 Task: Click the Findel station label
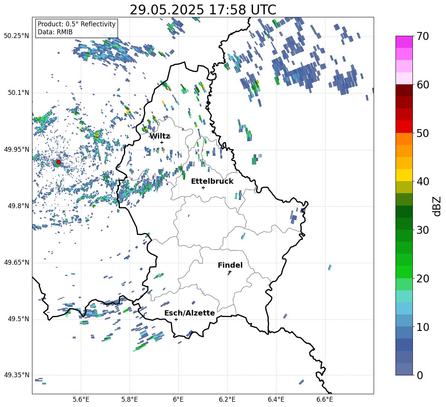pyautogui.click(x=230, y=265)
